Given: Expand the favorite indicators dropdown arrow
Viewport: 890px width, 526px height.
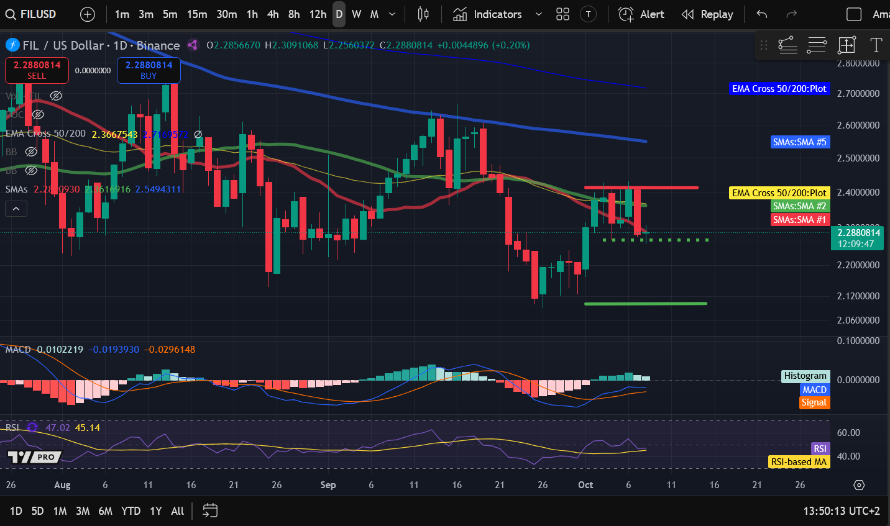Looking at the screenshot, I should (538, 14).
